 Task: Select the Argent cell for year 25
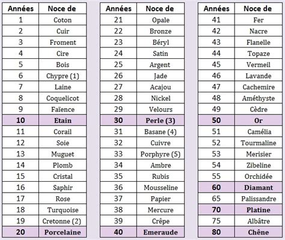point(161,65)
